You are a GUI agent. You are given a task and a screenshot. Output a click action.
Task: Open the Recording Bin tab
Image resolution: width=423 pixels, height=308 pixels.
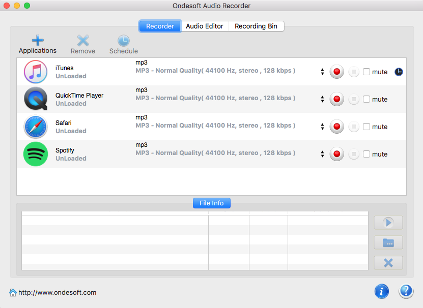click(x=256, y=26)
